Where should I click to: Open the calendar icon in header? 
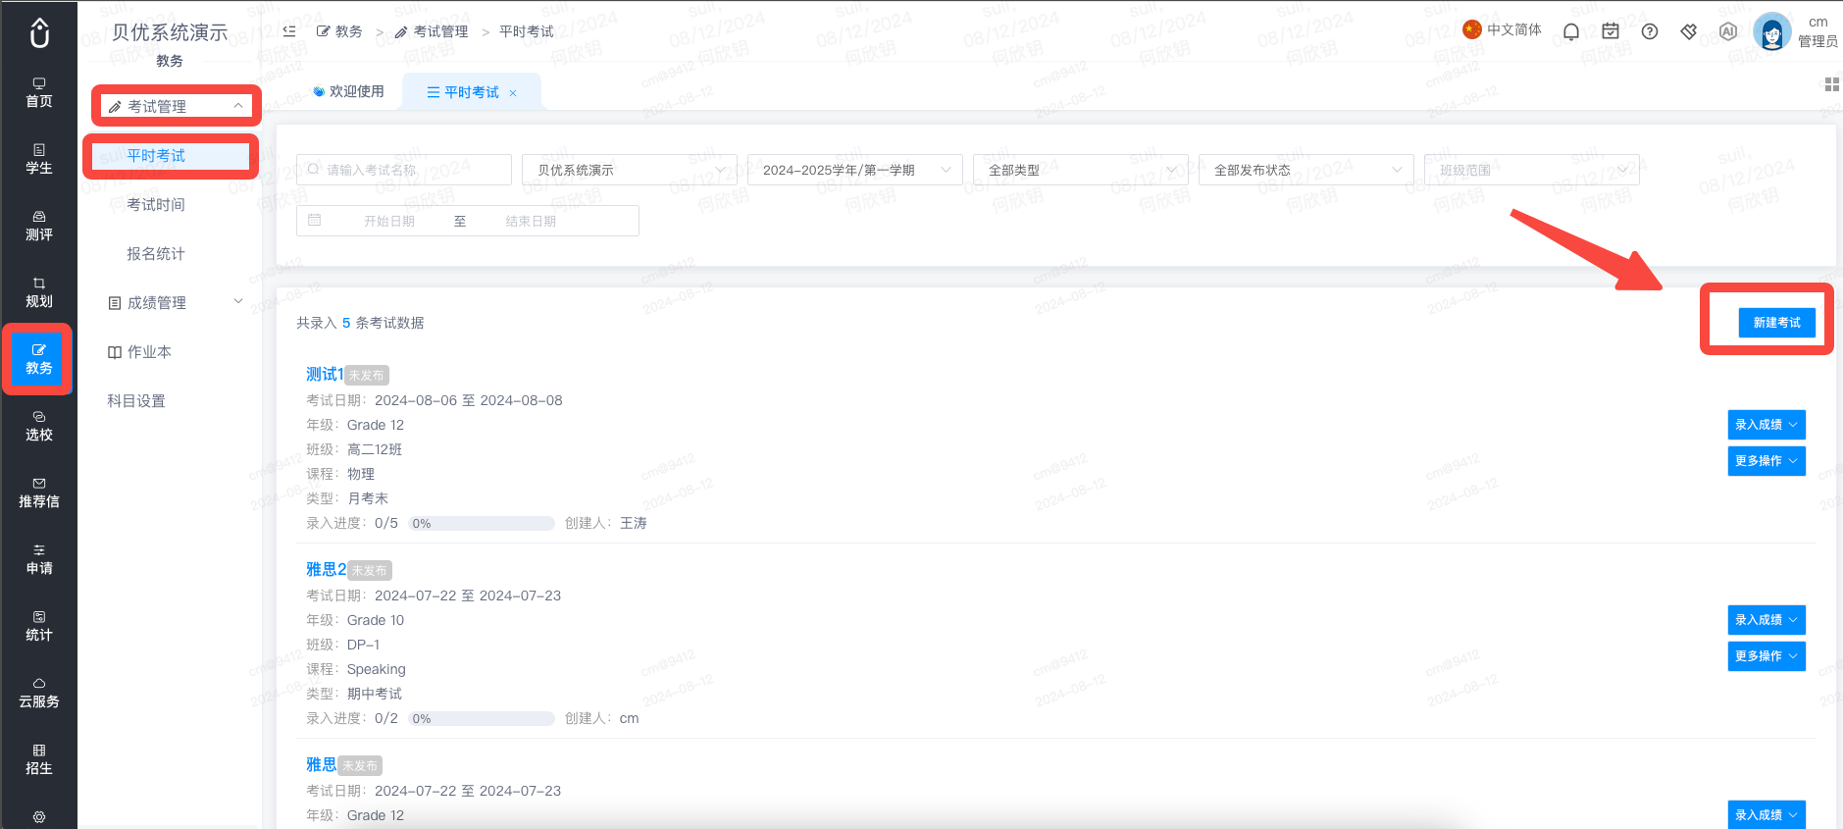1610,31
